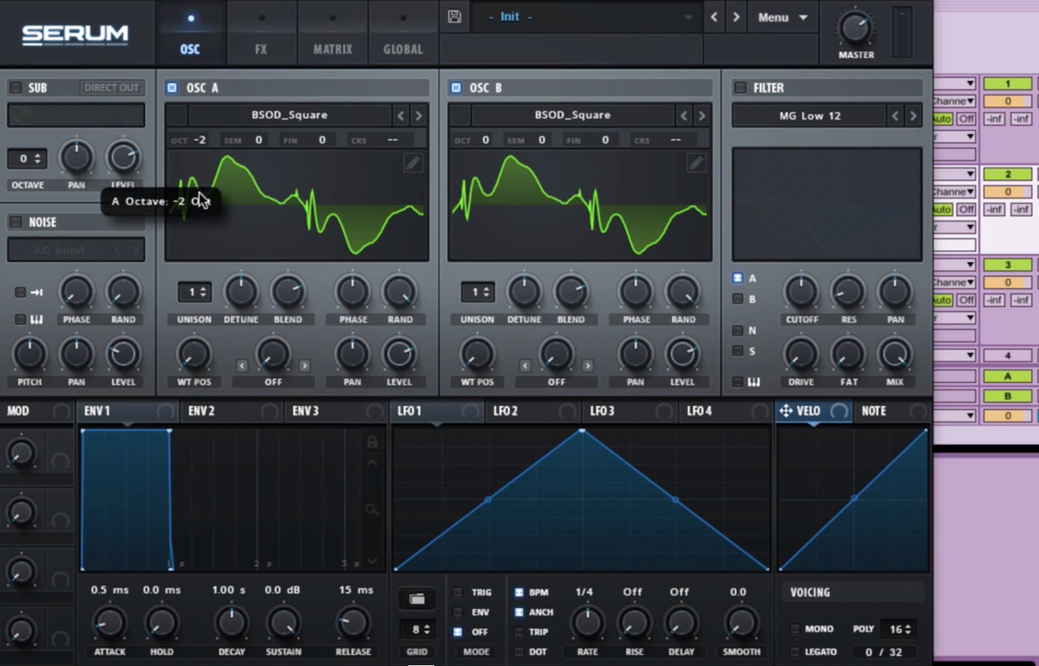The height and width of the screenshot is (666, 1039).
Task: Toggle the noise one-shot arrow icon
Action: point(37,292)
